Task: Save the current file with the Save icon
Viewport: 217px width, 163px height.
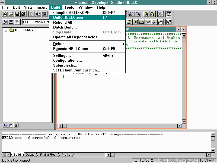Action: point(17,14)
